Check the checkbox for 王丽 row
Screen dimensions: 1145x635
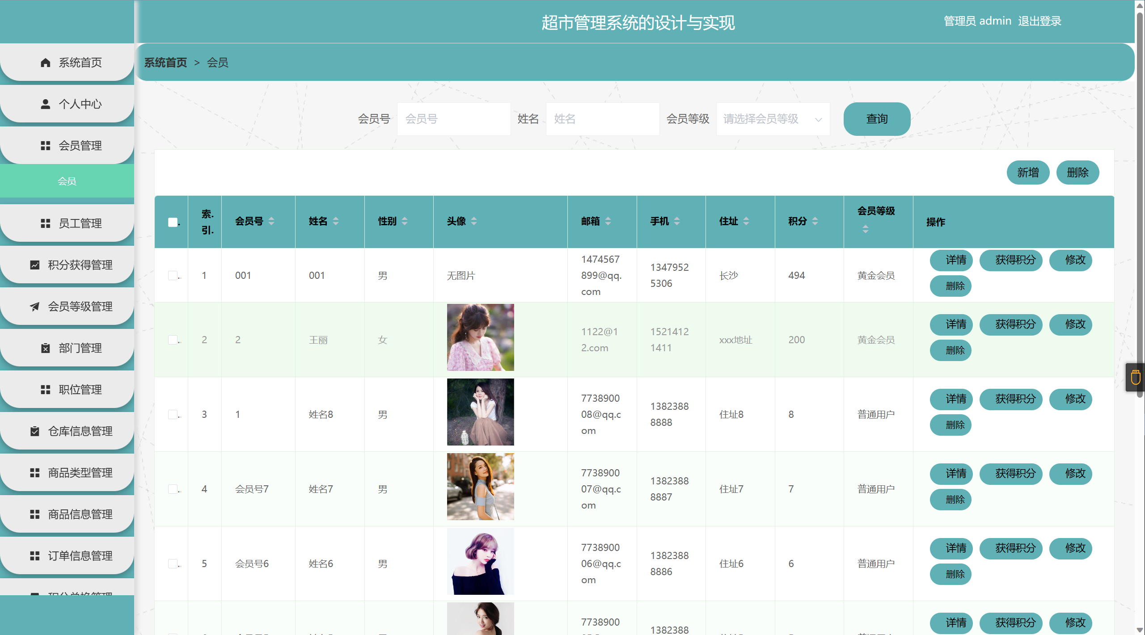tap(173, 340)
